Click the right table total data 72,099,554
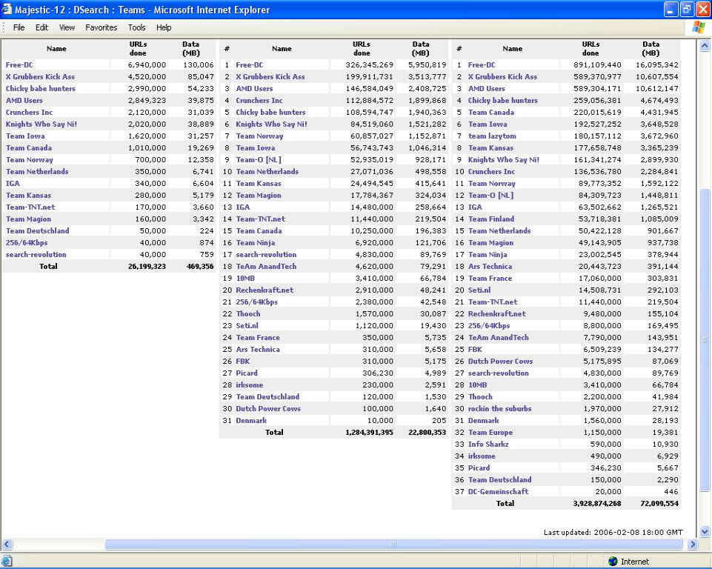 [x=659, y=503]
